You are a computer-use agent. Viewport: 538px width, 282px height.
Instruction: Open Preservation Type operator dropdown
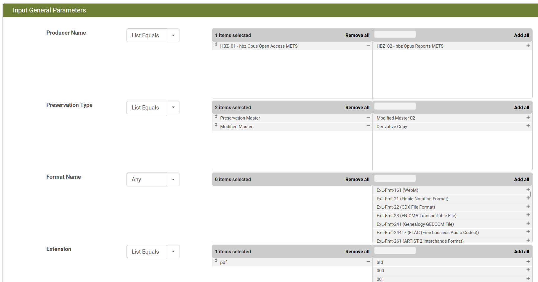173,107
